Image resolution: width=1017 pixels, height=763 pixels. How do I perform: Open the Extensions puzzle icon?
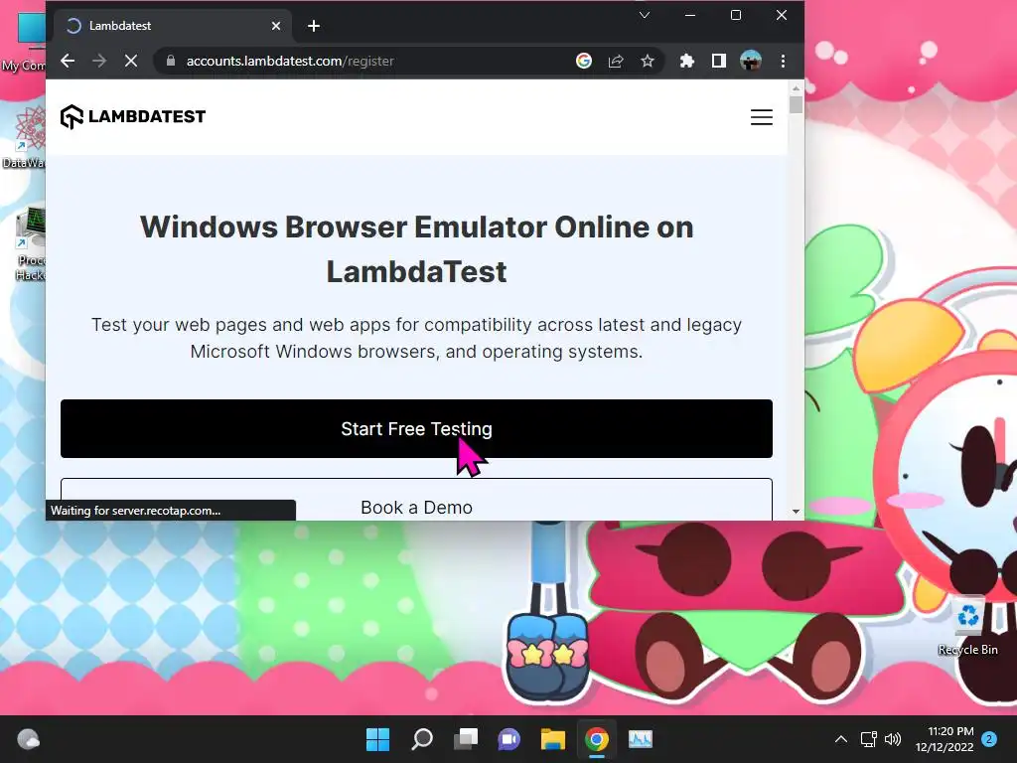687,61
